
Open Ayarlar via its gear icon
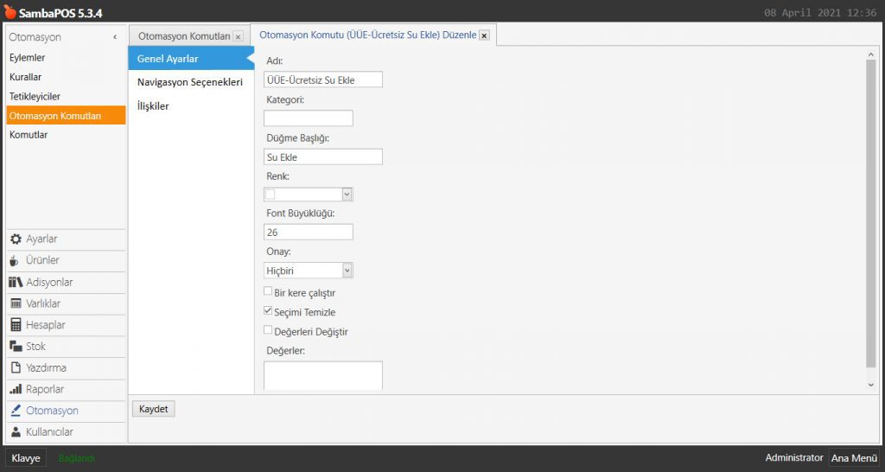pyautogui.click(x=16, y=239)
